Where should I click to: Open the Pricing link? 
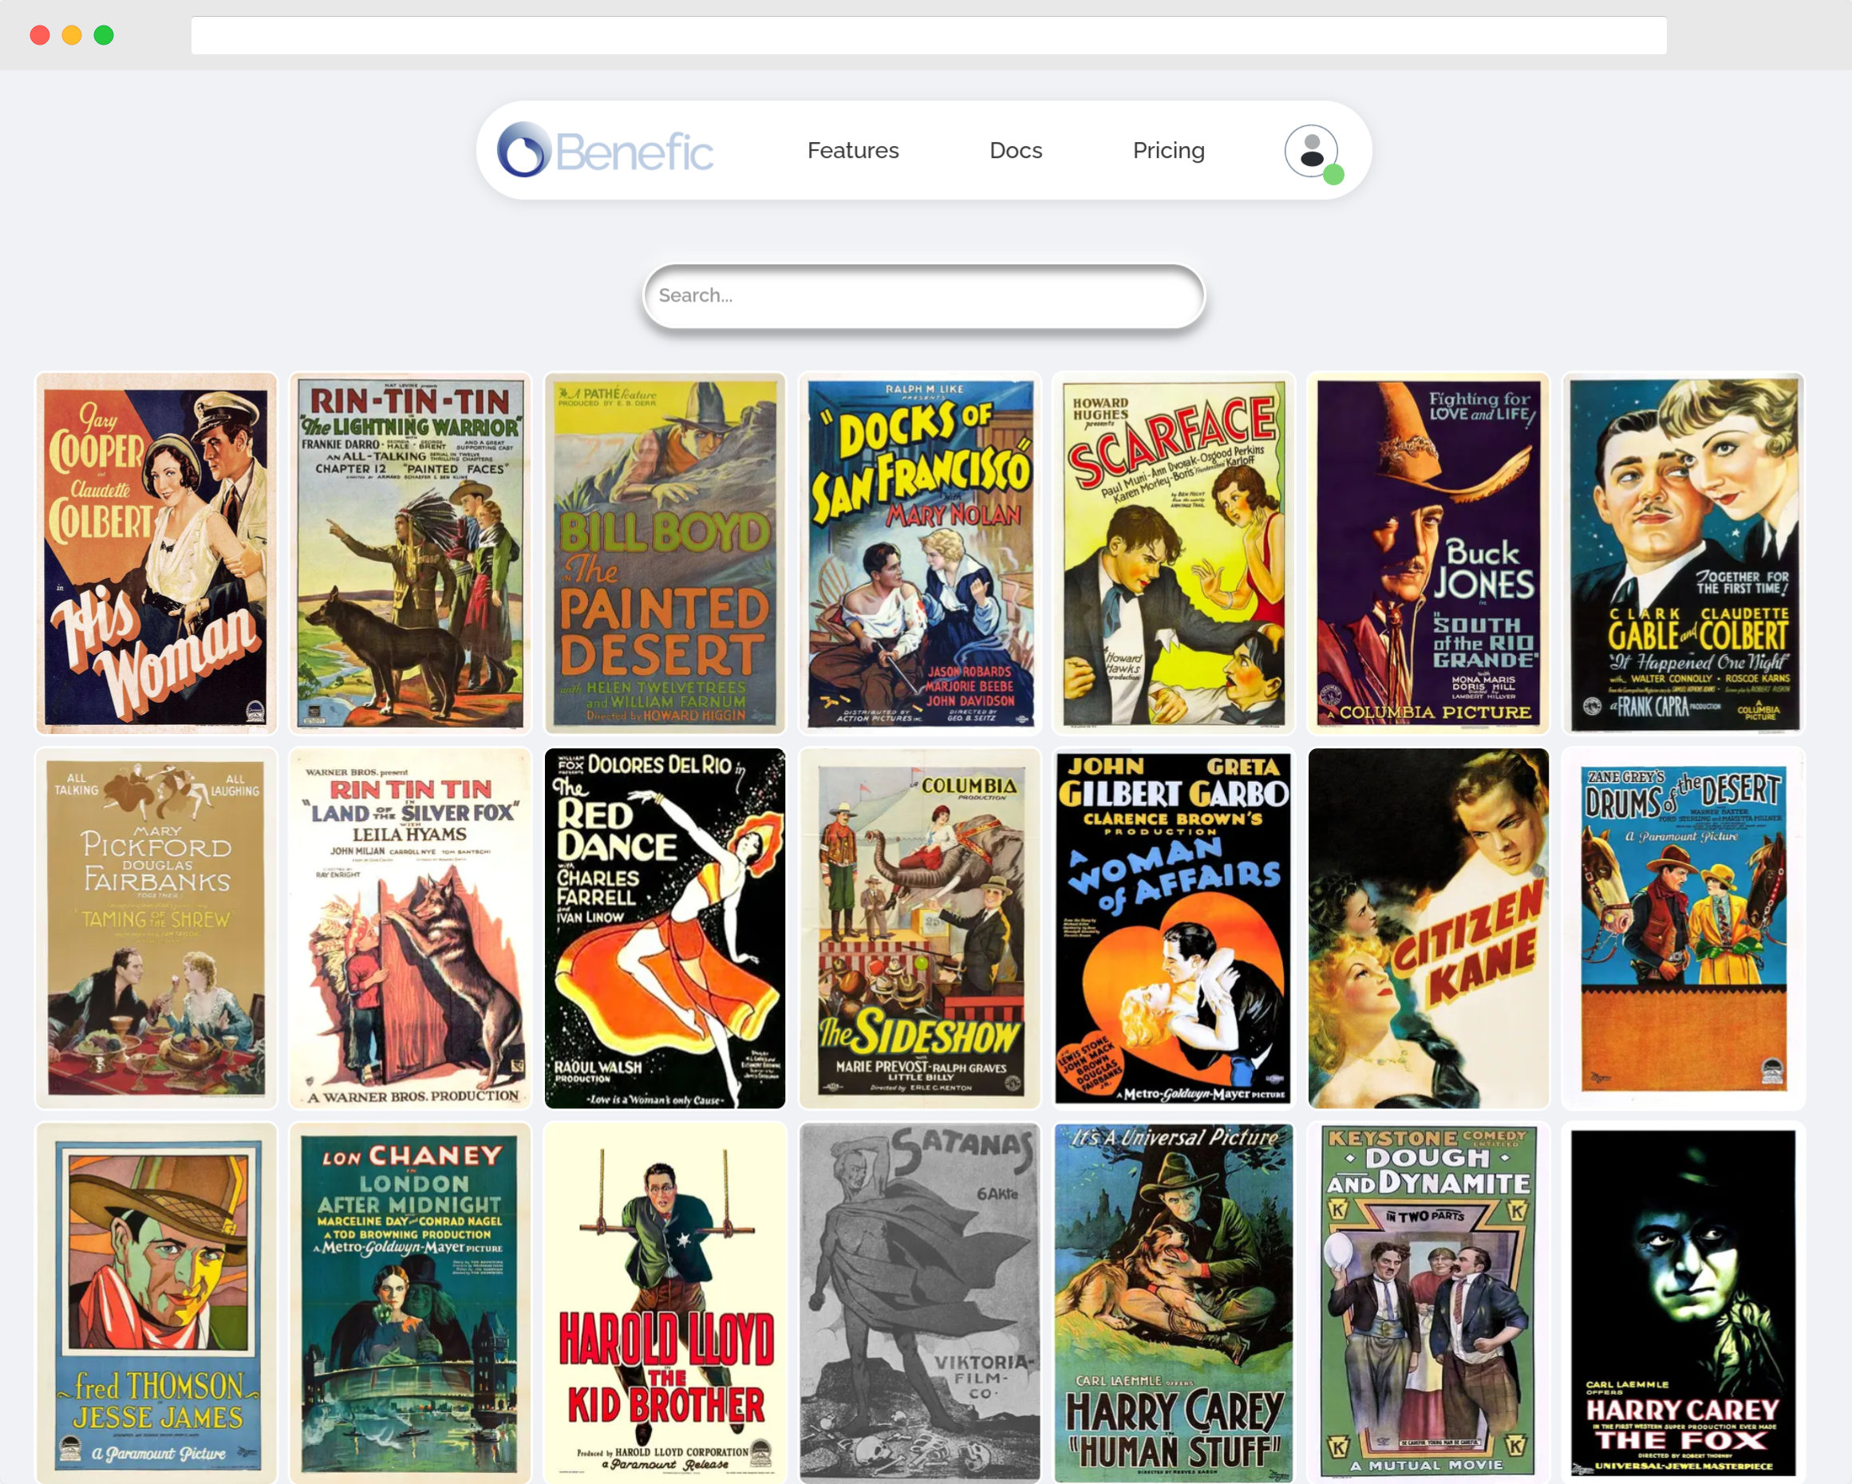[1167, 151]
